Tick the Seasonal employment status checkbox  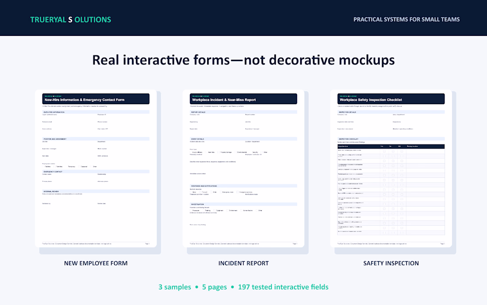coord(79,167)
